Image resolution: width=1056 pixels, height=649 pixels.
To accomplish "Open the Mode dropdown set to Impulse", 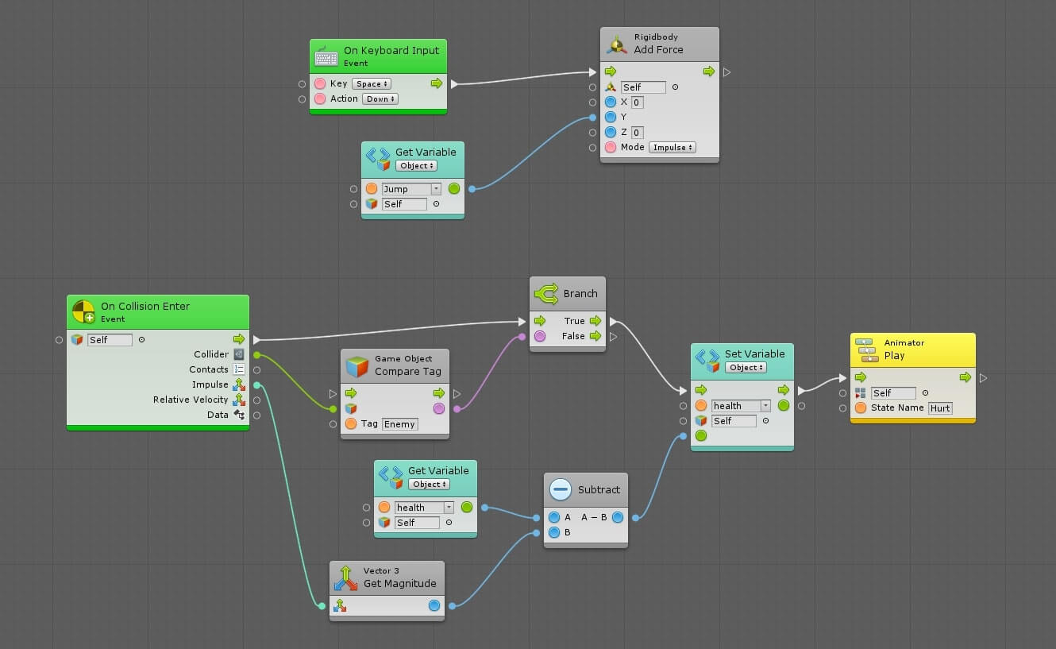I will click(672, 148).
